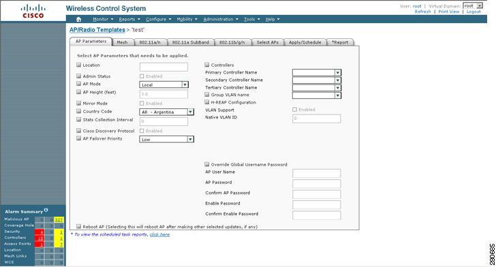Switch to the Select APs tab
The height and width of the screenshot is (267, 496).
coord(268,42)
